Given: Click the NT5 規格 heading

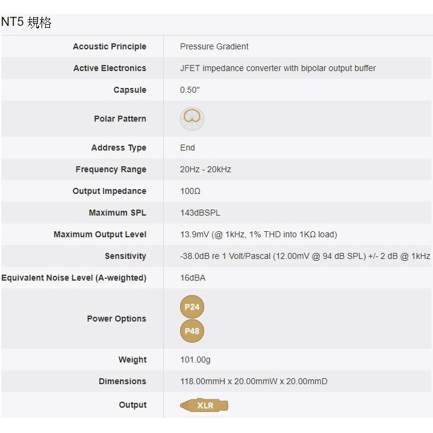Looking at the screenshot, I should coord(26,23).
